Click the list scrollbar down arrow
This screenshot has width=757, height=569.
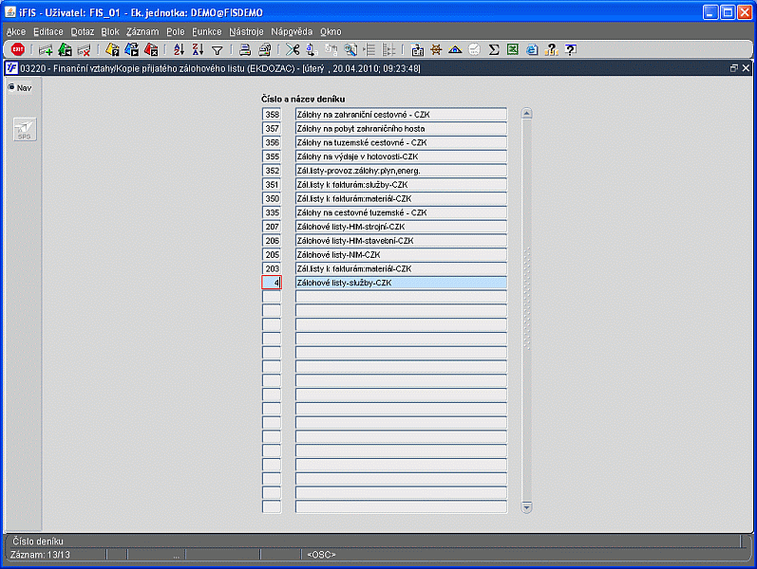[527, 507]
